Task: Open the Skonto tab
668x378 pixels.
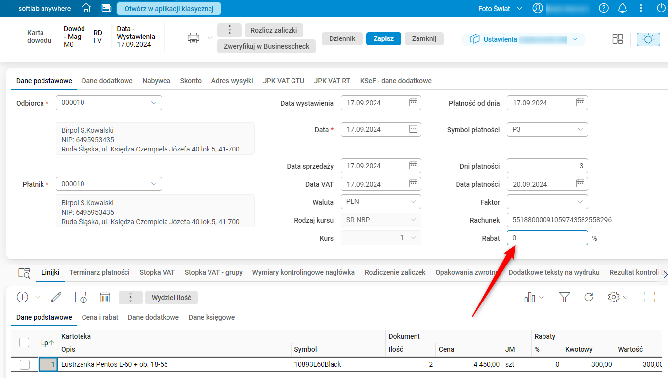Action: click(x=191, y=81)
